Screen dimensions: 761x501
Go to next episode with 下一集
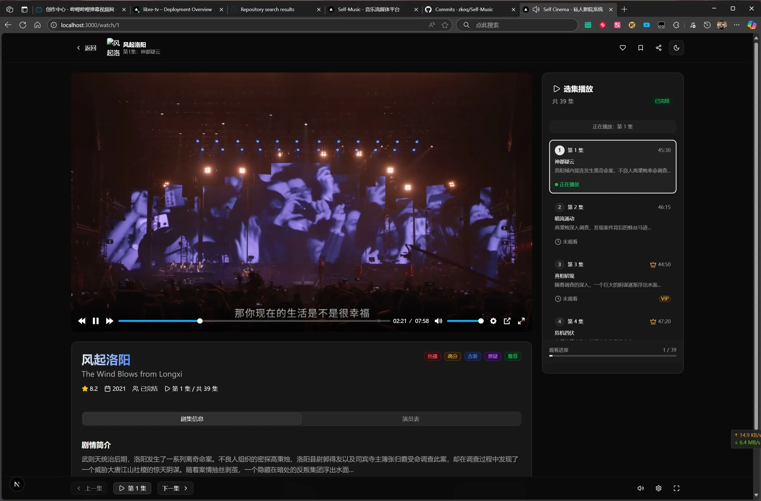click(x=175, y=488)
